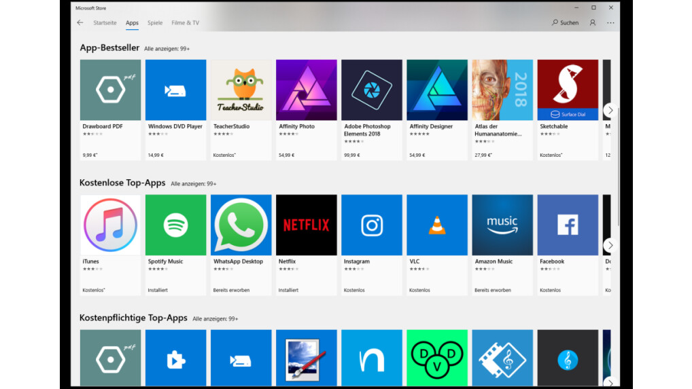Screen dimensions: 692x389
Task: Open the Netflix app icon
Action: click(307, 225)
